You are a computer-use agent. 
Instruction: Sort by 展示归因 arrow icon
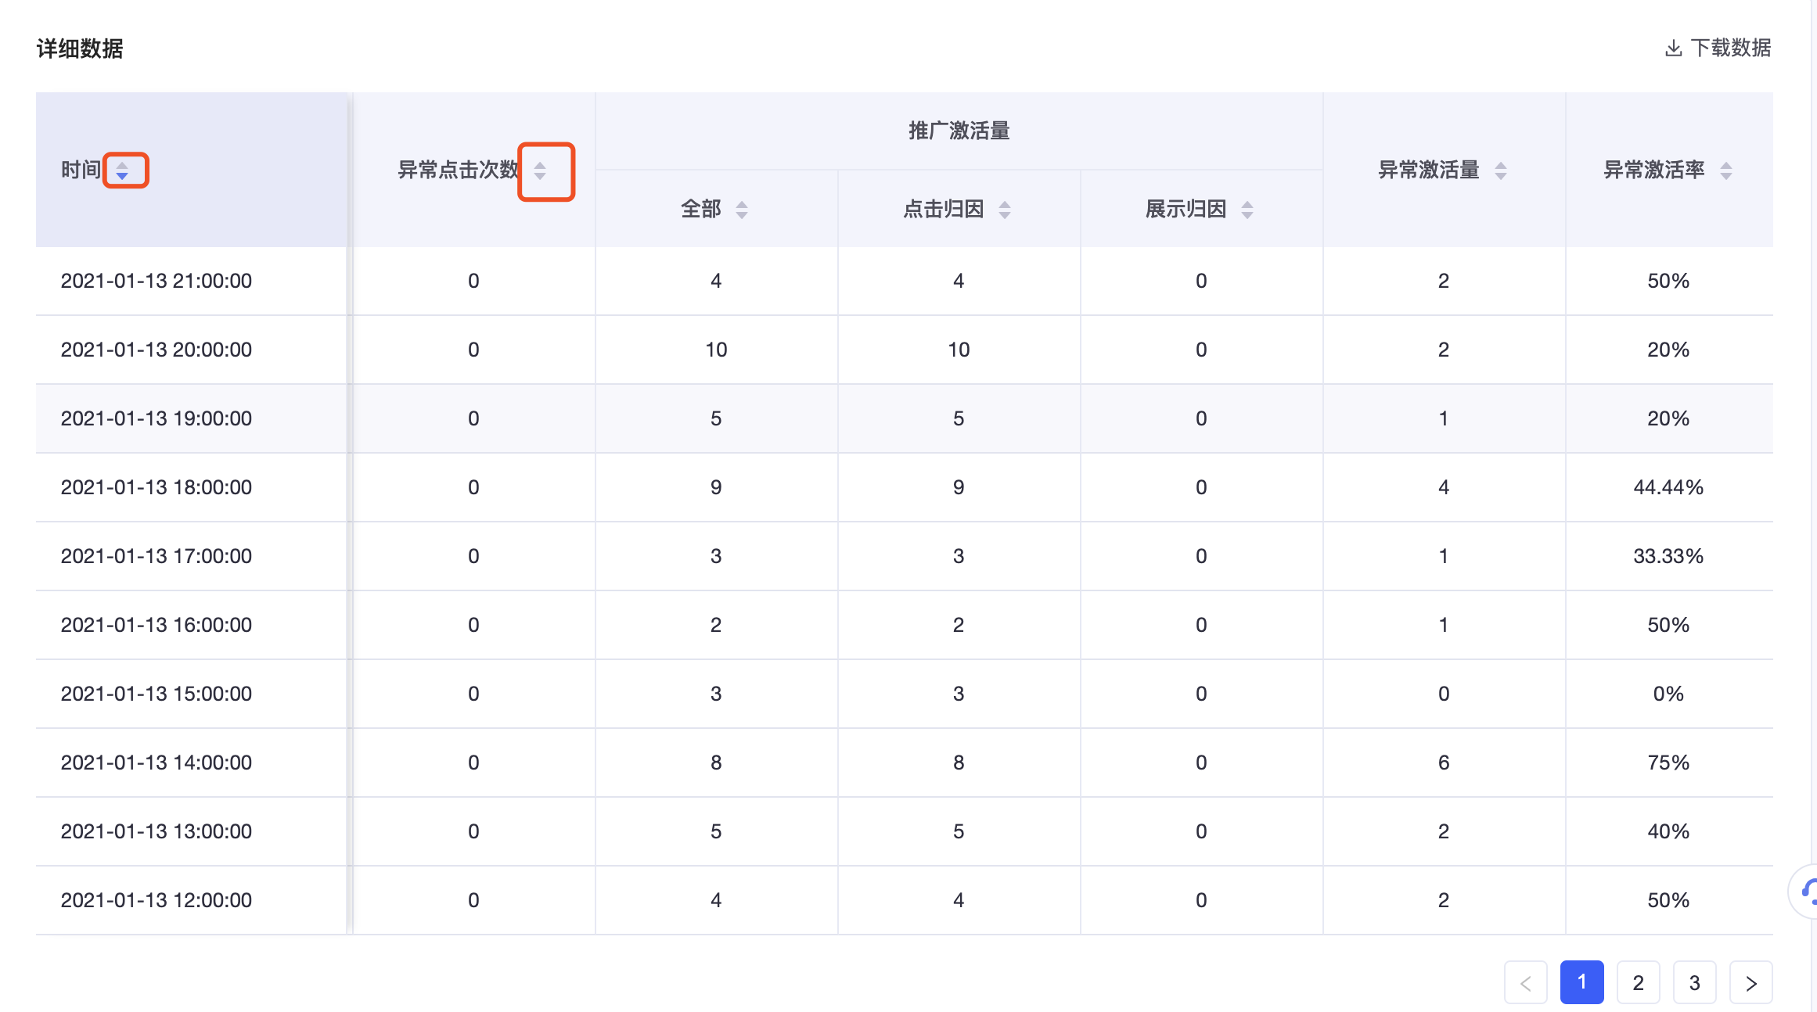(1247, 210)
